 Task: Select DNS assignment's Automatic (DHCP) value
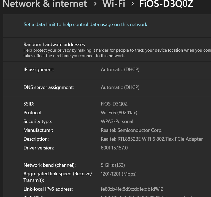120,87
